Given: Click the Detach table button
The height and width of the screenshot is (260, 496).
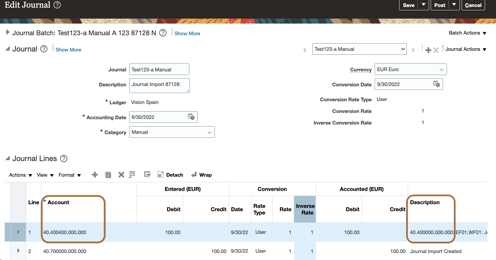Looking at the screenshot, I should coord(170,175).
